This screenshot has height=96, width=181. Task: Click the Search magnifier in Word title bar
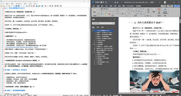pyautogui.click(x=160, y=2)
